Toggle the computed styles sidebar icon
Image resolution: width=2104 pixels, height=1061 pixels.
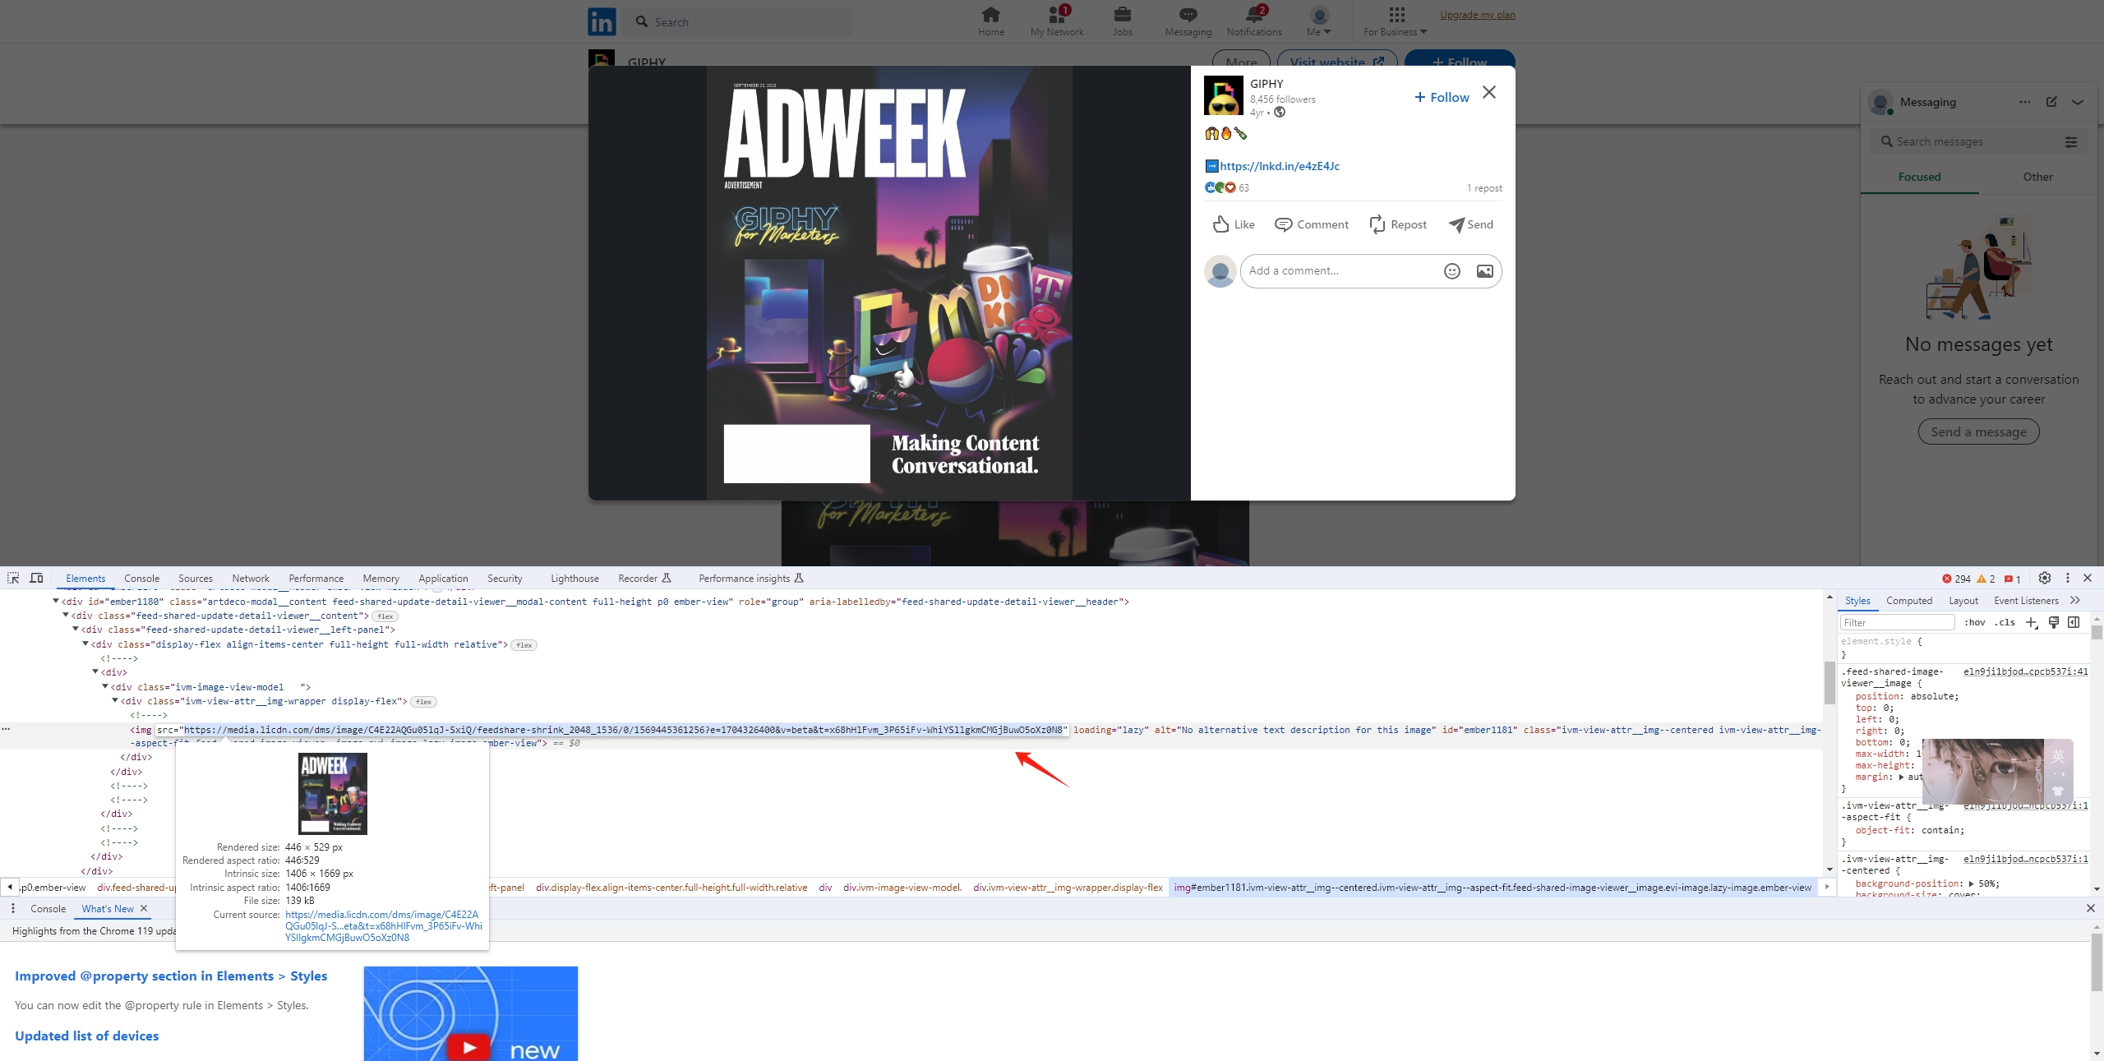click(2074, 622)
